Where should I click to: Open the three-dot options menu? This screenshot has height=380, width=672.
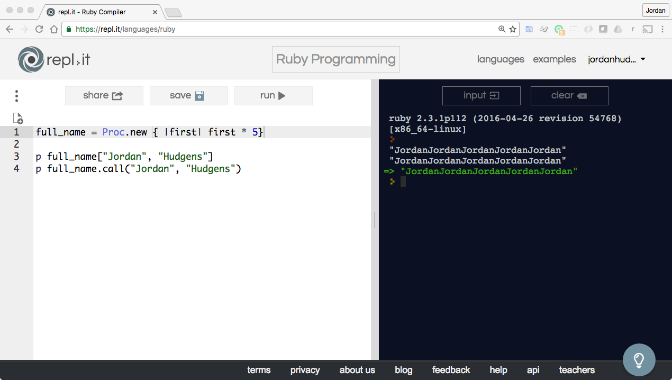(17, 96)
